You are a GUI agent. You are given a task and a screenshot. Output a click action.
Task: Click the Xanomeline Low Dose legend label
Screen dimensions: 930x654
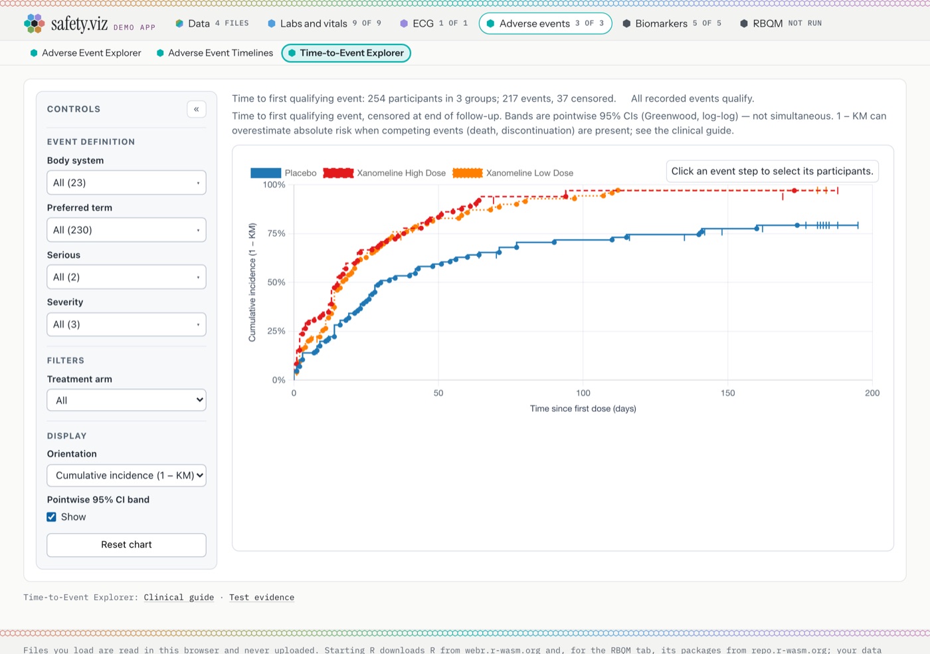(529, 173)
